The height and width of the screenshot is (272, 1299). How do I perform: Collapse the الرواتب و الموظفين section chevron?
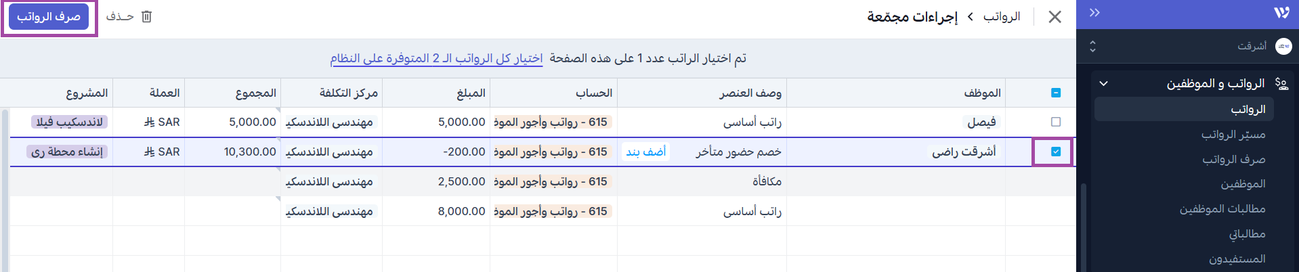tap(1103, 83)
